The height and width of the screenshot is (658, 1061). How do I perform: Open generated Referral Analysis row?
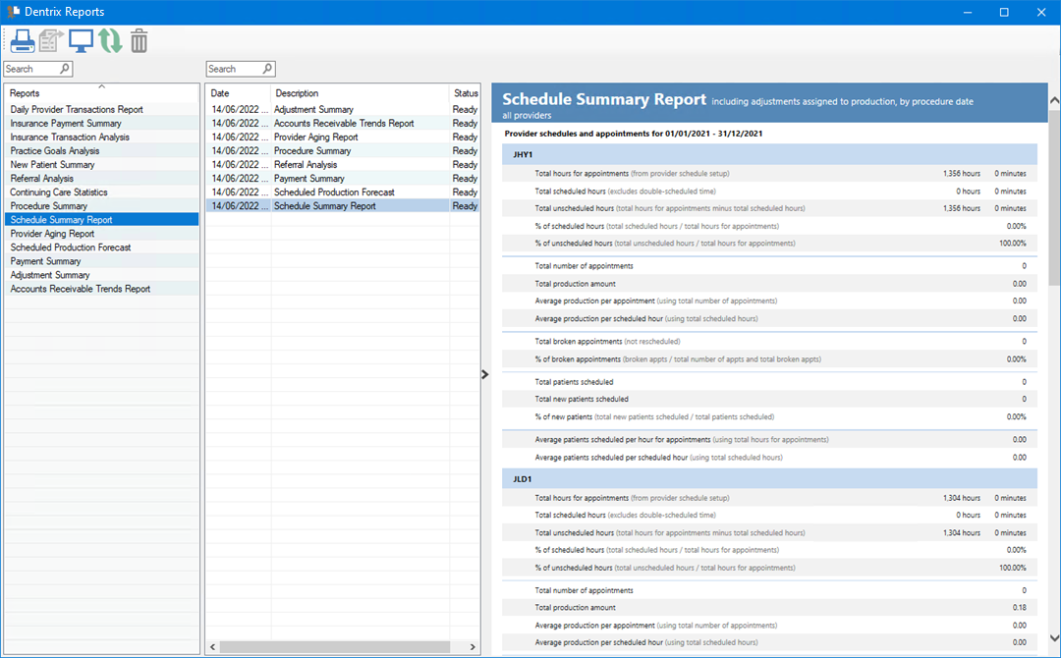coord(343,164)
